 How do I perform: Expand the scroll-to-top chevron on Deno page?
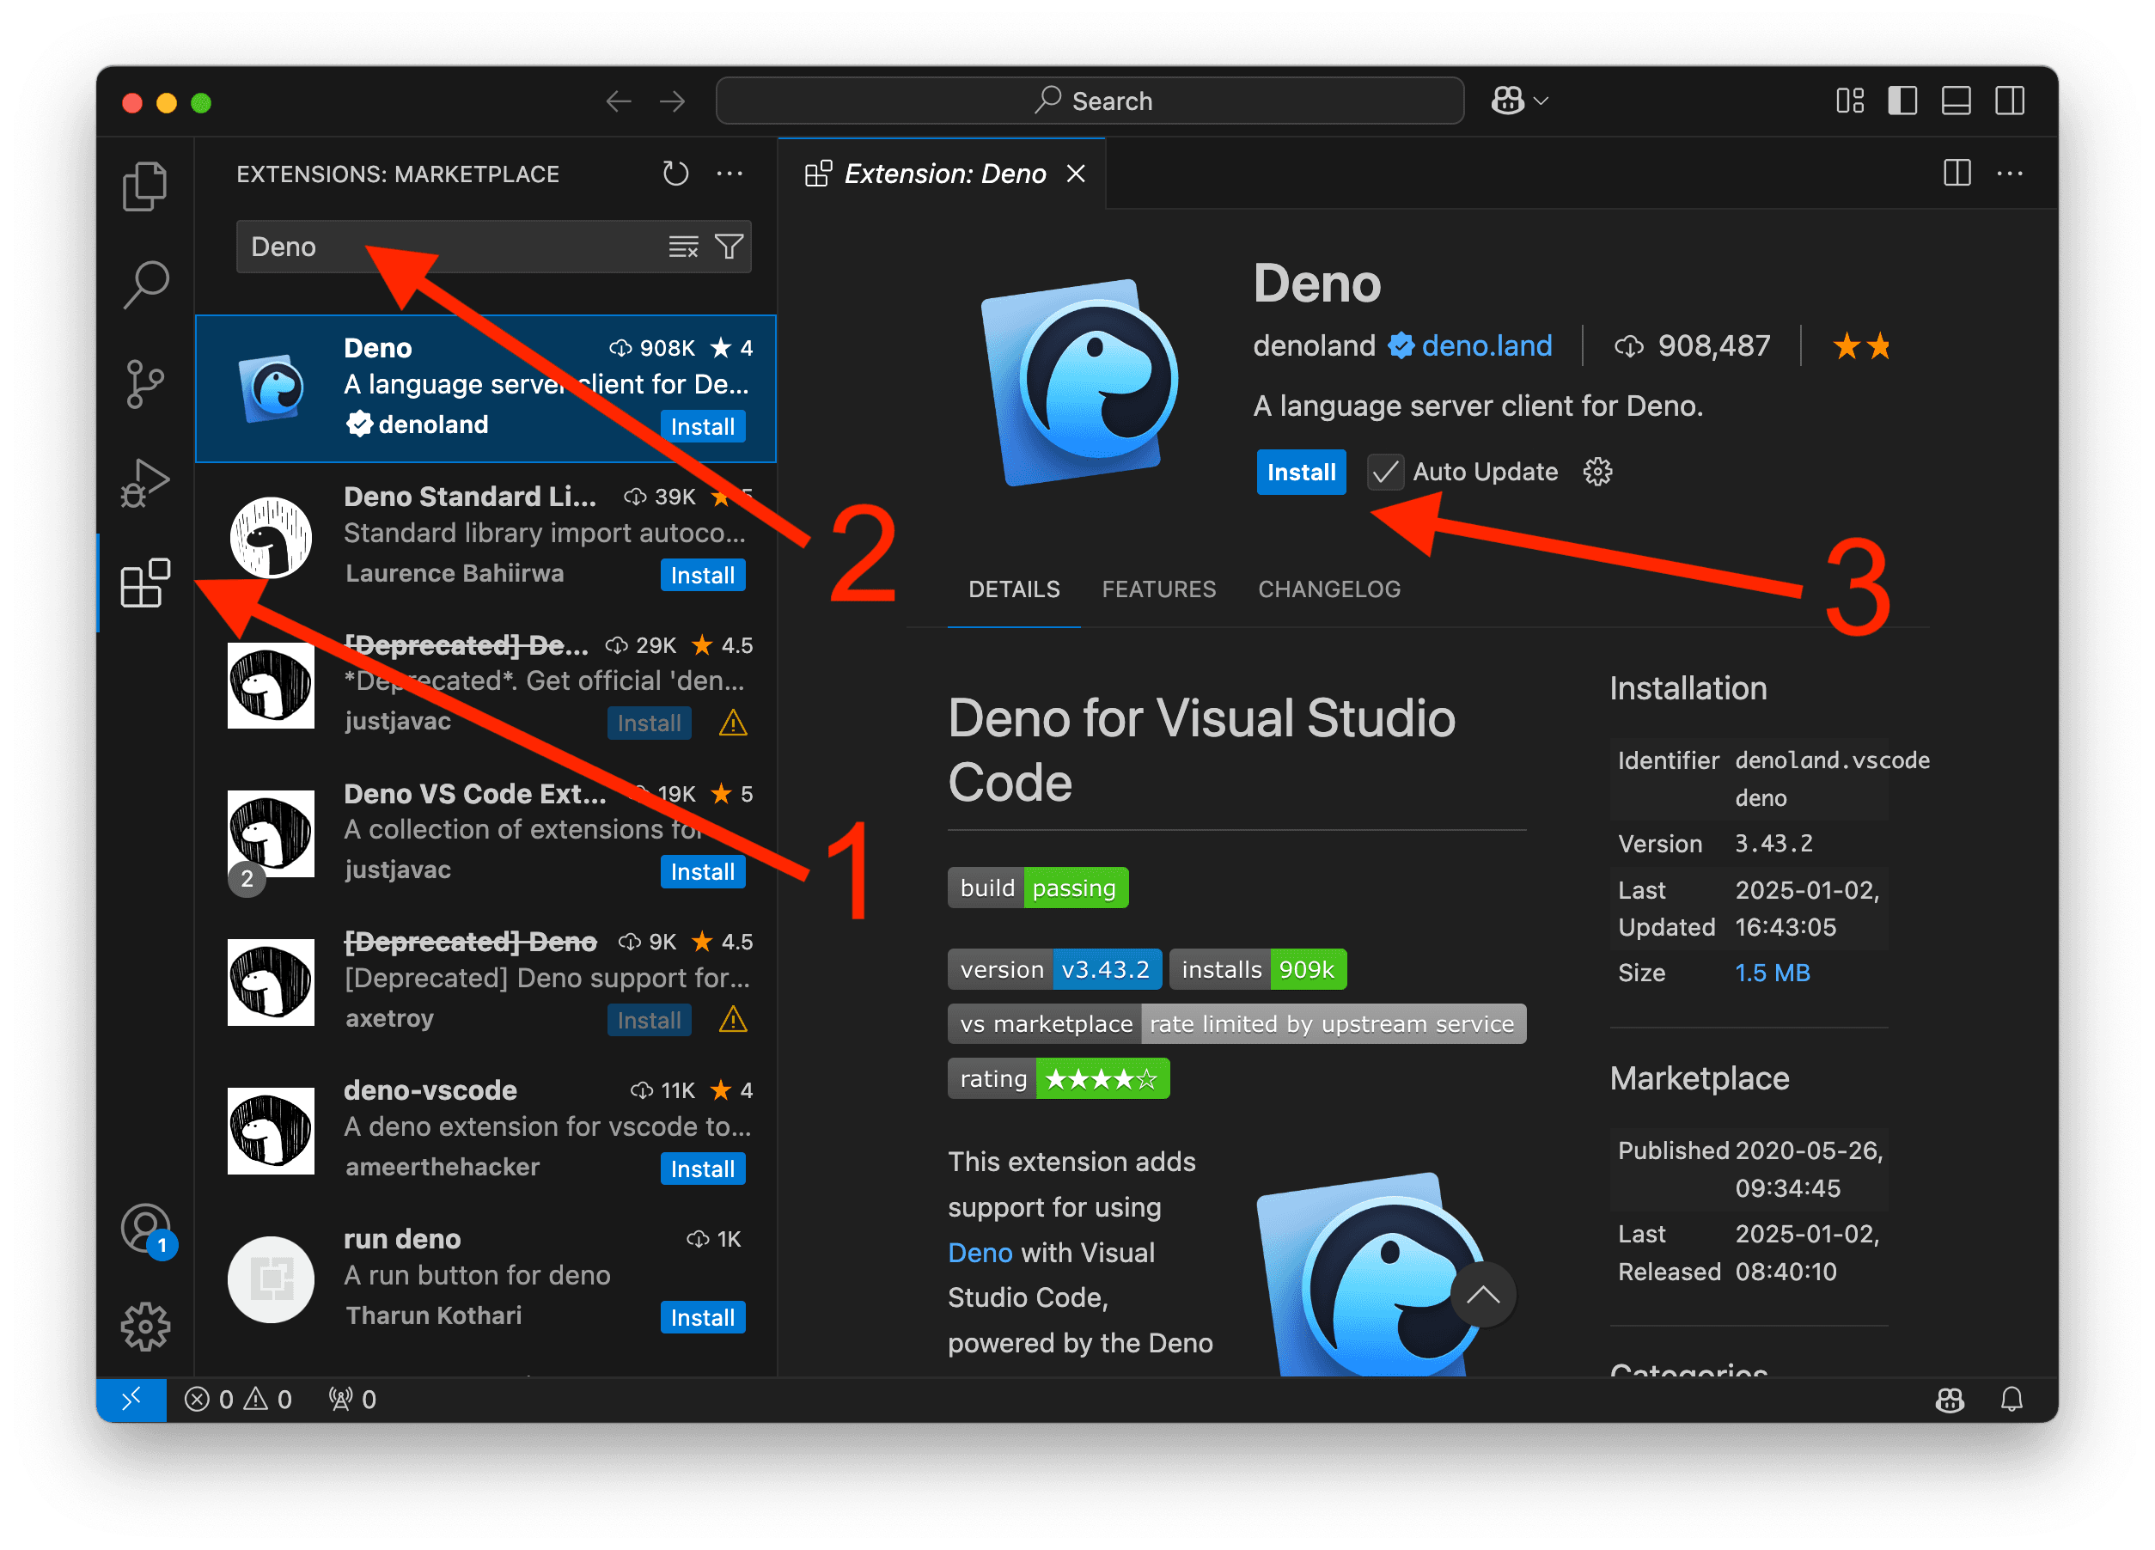1483,1294
